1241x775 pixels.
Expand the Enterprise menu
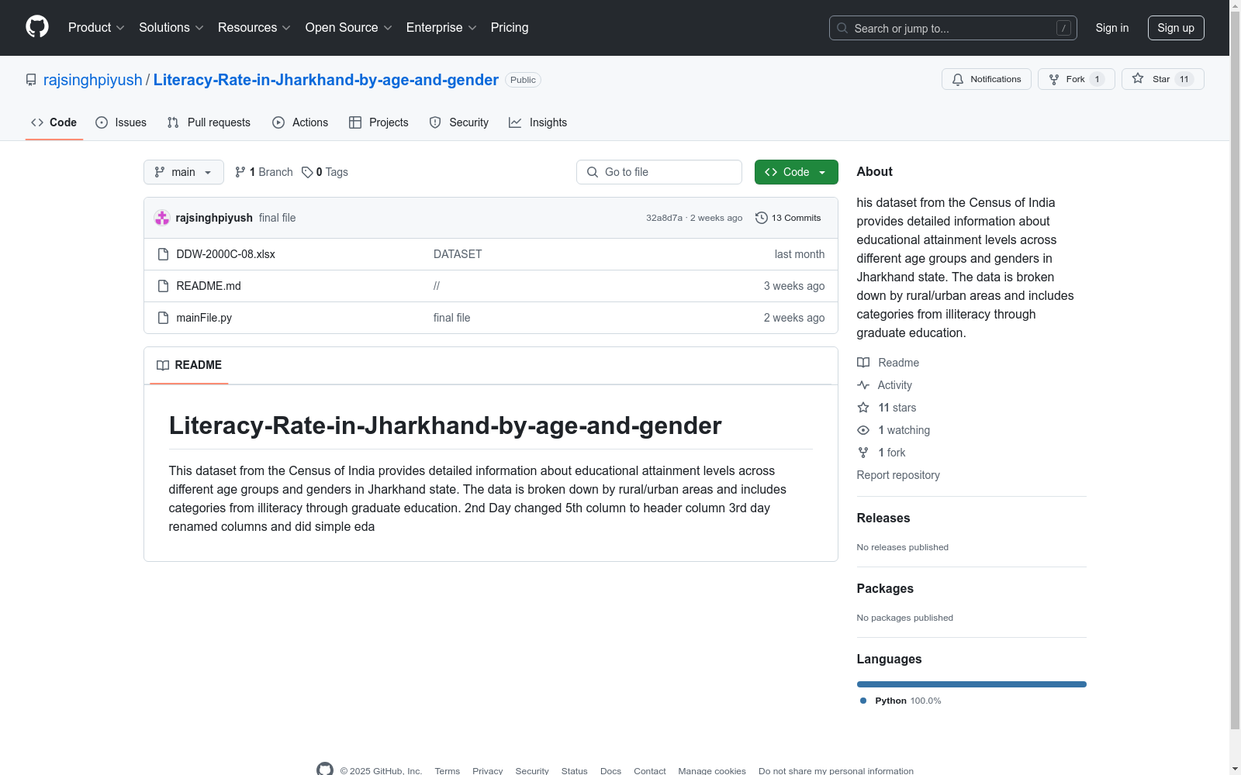(441, 27)
